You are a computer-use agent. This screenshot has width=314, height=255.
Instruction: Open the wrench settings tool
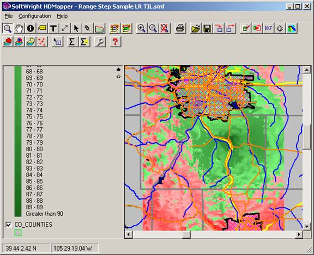[100, 42]
